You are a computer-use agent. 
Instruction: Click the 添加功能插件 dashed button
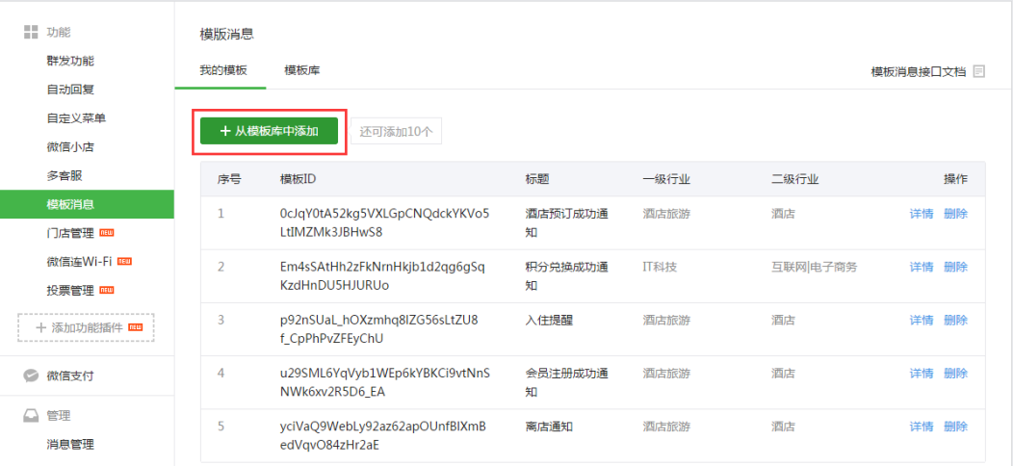click(86, 327)
